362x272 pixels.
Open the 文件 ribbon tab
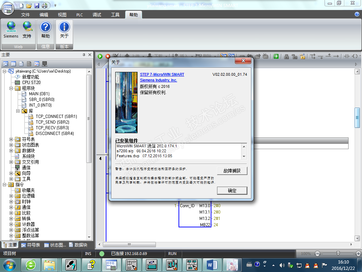[25, 15]
